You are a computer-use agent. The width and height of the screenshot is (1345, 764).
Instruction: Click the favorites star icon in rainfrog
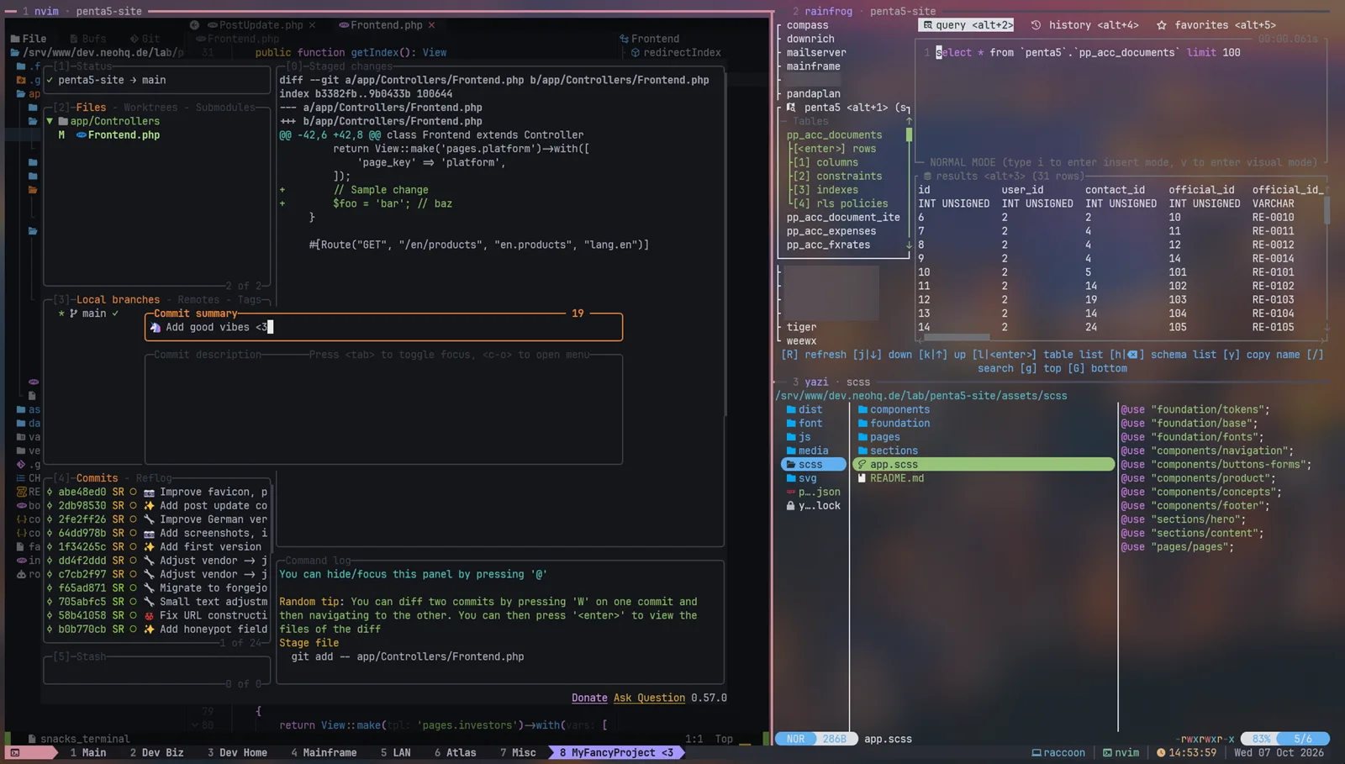(1162, 25)
